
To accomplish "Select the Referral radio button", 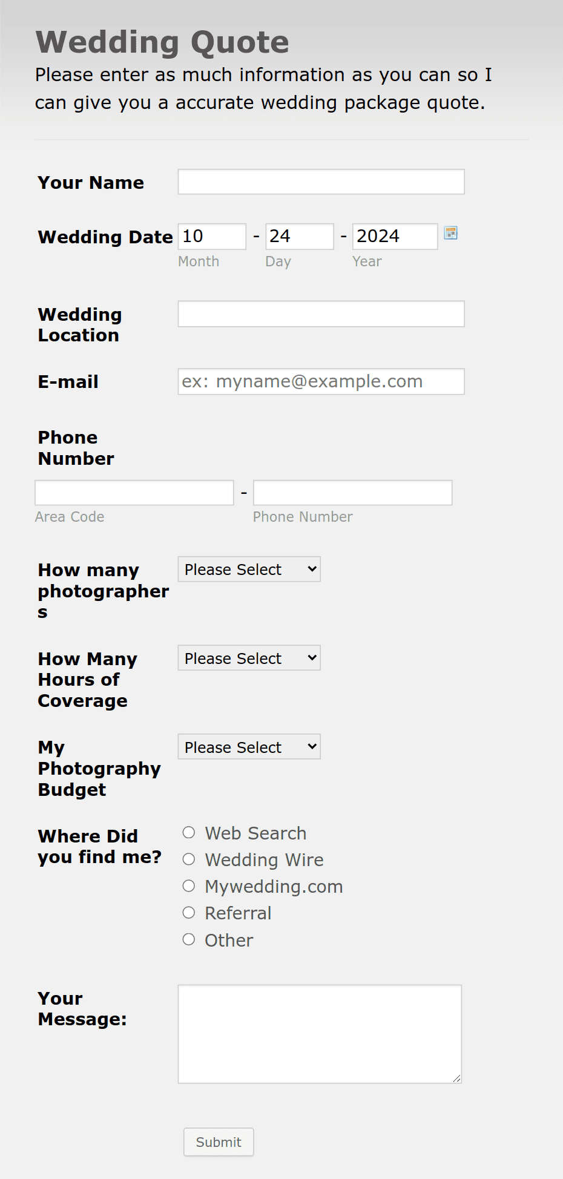I will click(x=189, y=913).
